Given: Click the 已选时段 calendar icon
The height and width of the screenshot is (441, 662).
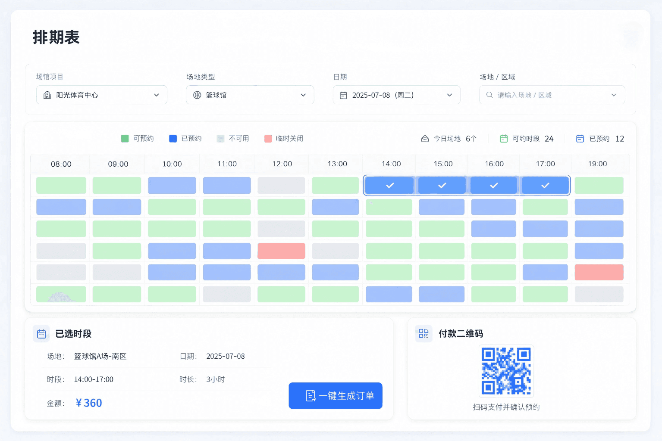Looking at the screenshot, I should (41, 334).
